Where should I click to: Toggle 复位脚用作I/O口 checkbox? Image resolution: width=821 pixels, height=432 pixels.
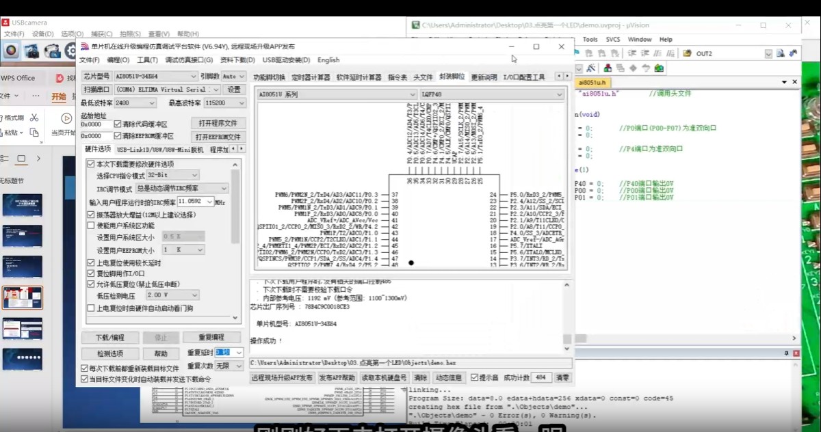click(x=91, y=273)
